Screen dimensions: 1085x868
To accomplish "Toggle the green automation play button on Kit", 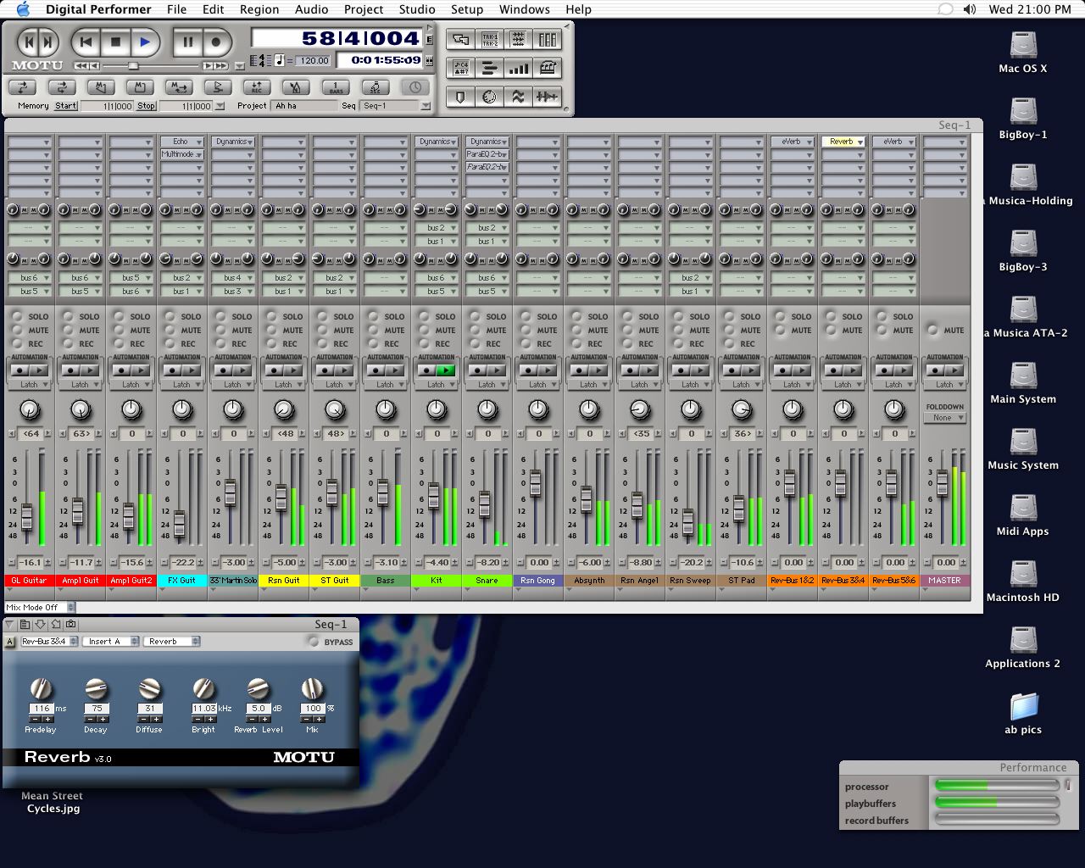I will (x=446, y=370).
